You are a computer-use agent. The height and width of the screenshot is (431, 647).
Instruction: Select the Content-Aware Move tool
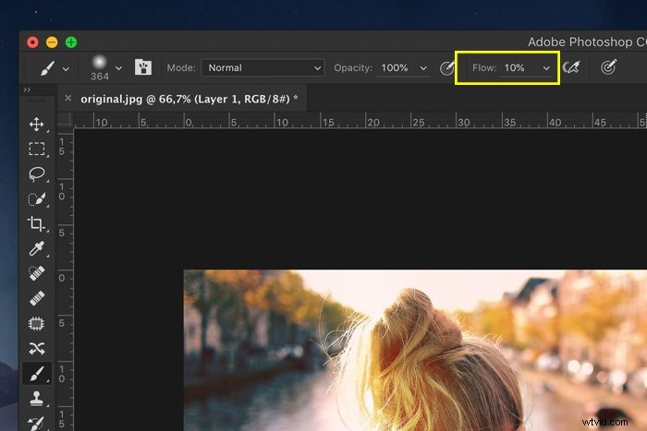pyautogui.click(x=36, y=349)
